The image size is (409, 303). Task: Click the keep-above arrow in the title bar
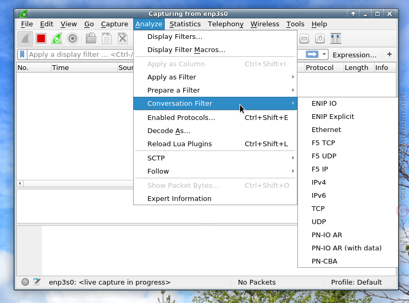[x=353, y=14]
